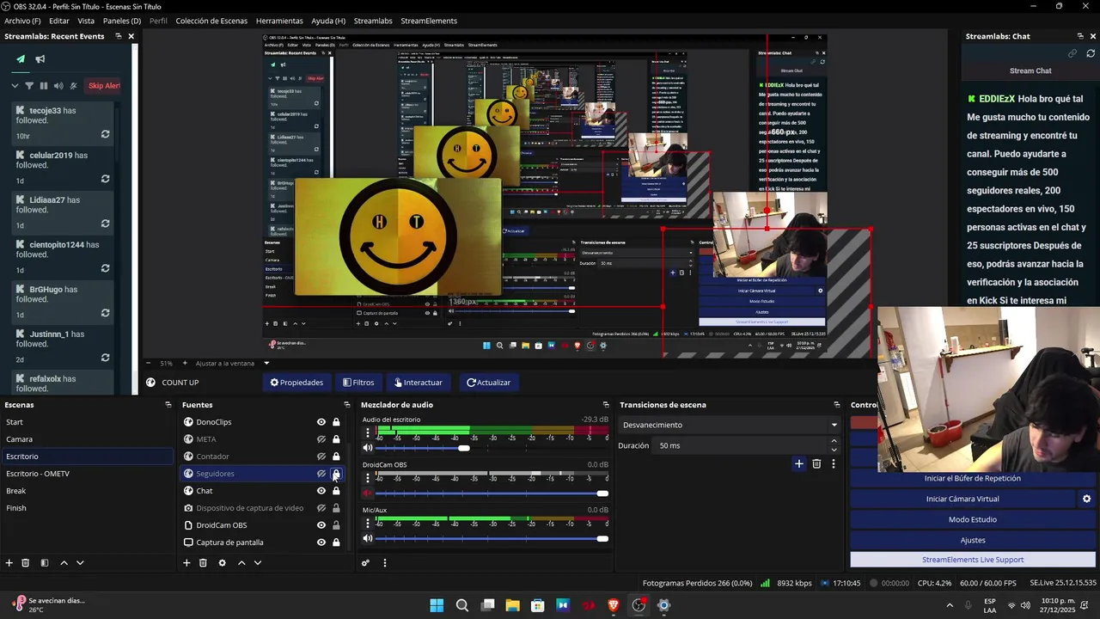
Task: Filter recent events with funnel icon
Action: [29, 86]
